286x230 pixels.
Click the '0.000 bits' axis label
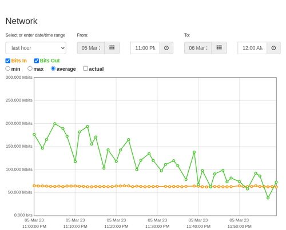click(23, 215)
